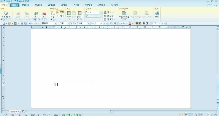Open the 파일(F) menu
The image size is (219, 116).
coord(15,5)
